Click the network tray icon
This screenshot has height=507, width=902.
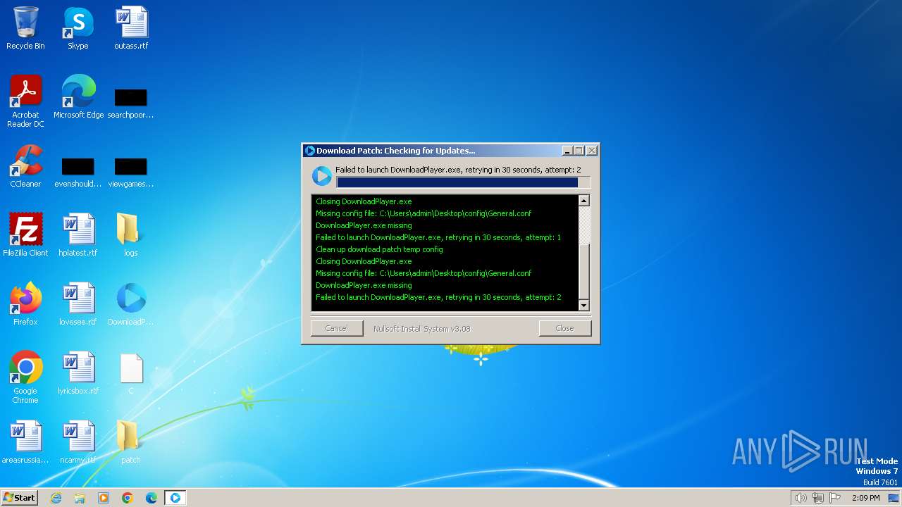click(818, 498)
